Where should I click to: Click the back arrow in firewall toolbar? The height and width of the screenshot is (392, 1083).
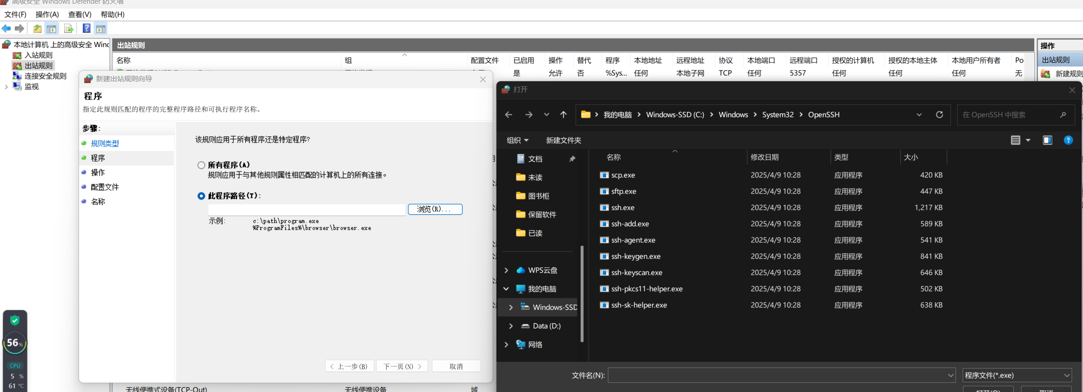6,29
